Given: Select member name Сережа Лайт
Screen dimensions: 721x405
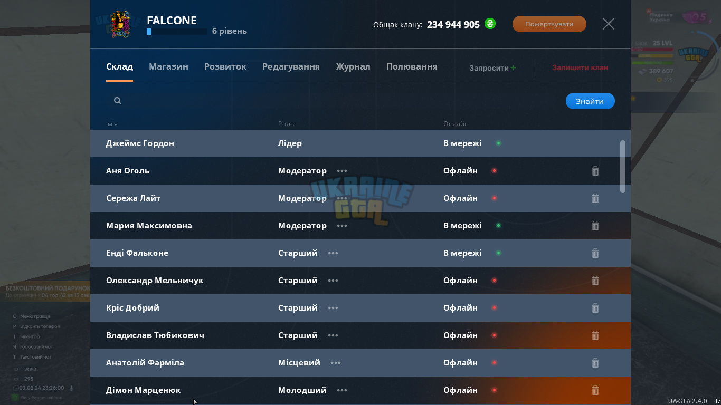Looking at the screenshot, I should pyautogui.click(x=133, y=198).
